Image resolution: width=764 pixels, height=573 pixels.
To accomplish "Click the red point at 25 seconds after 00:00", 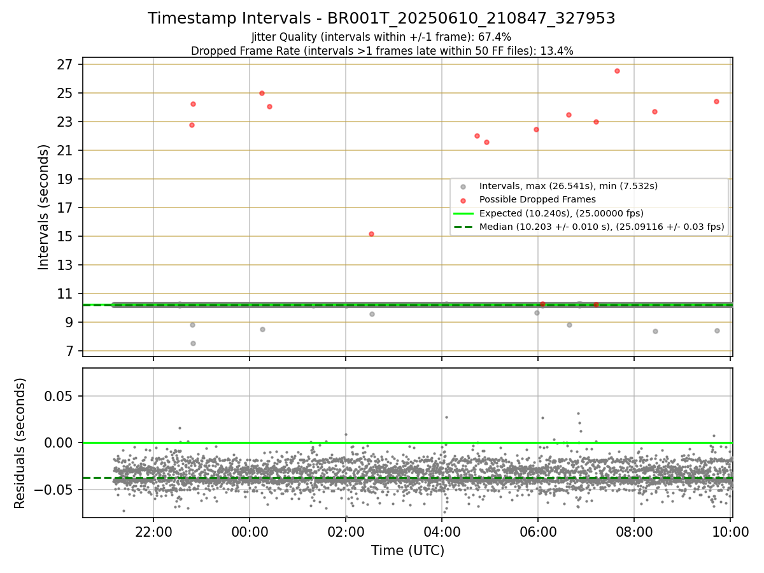I will coord(262,93).
